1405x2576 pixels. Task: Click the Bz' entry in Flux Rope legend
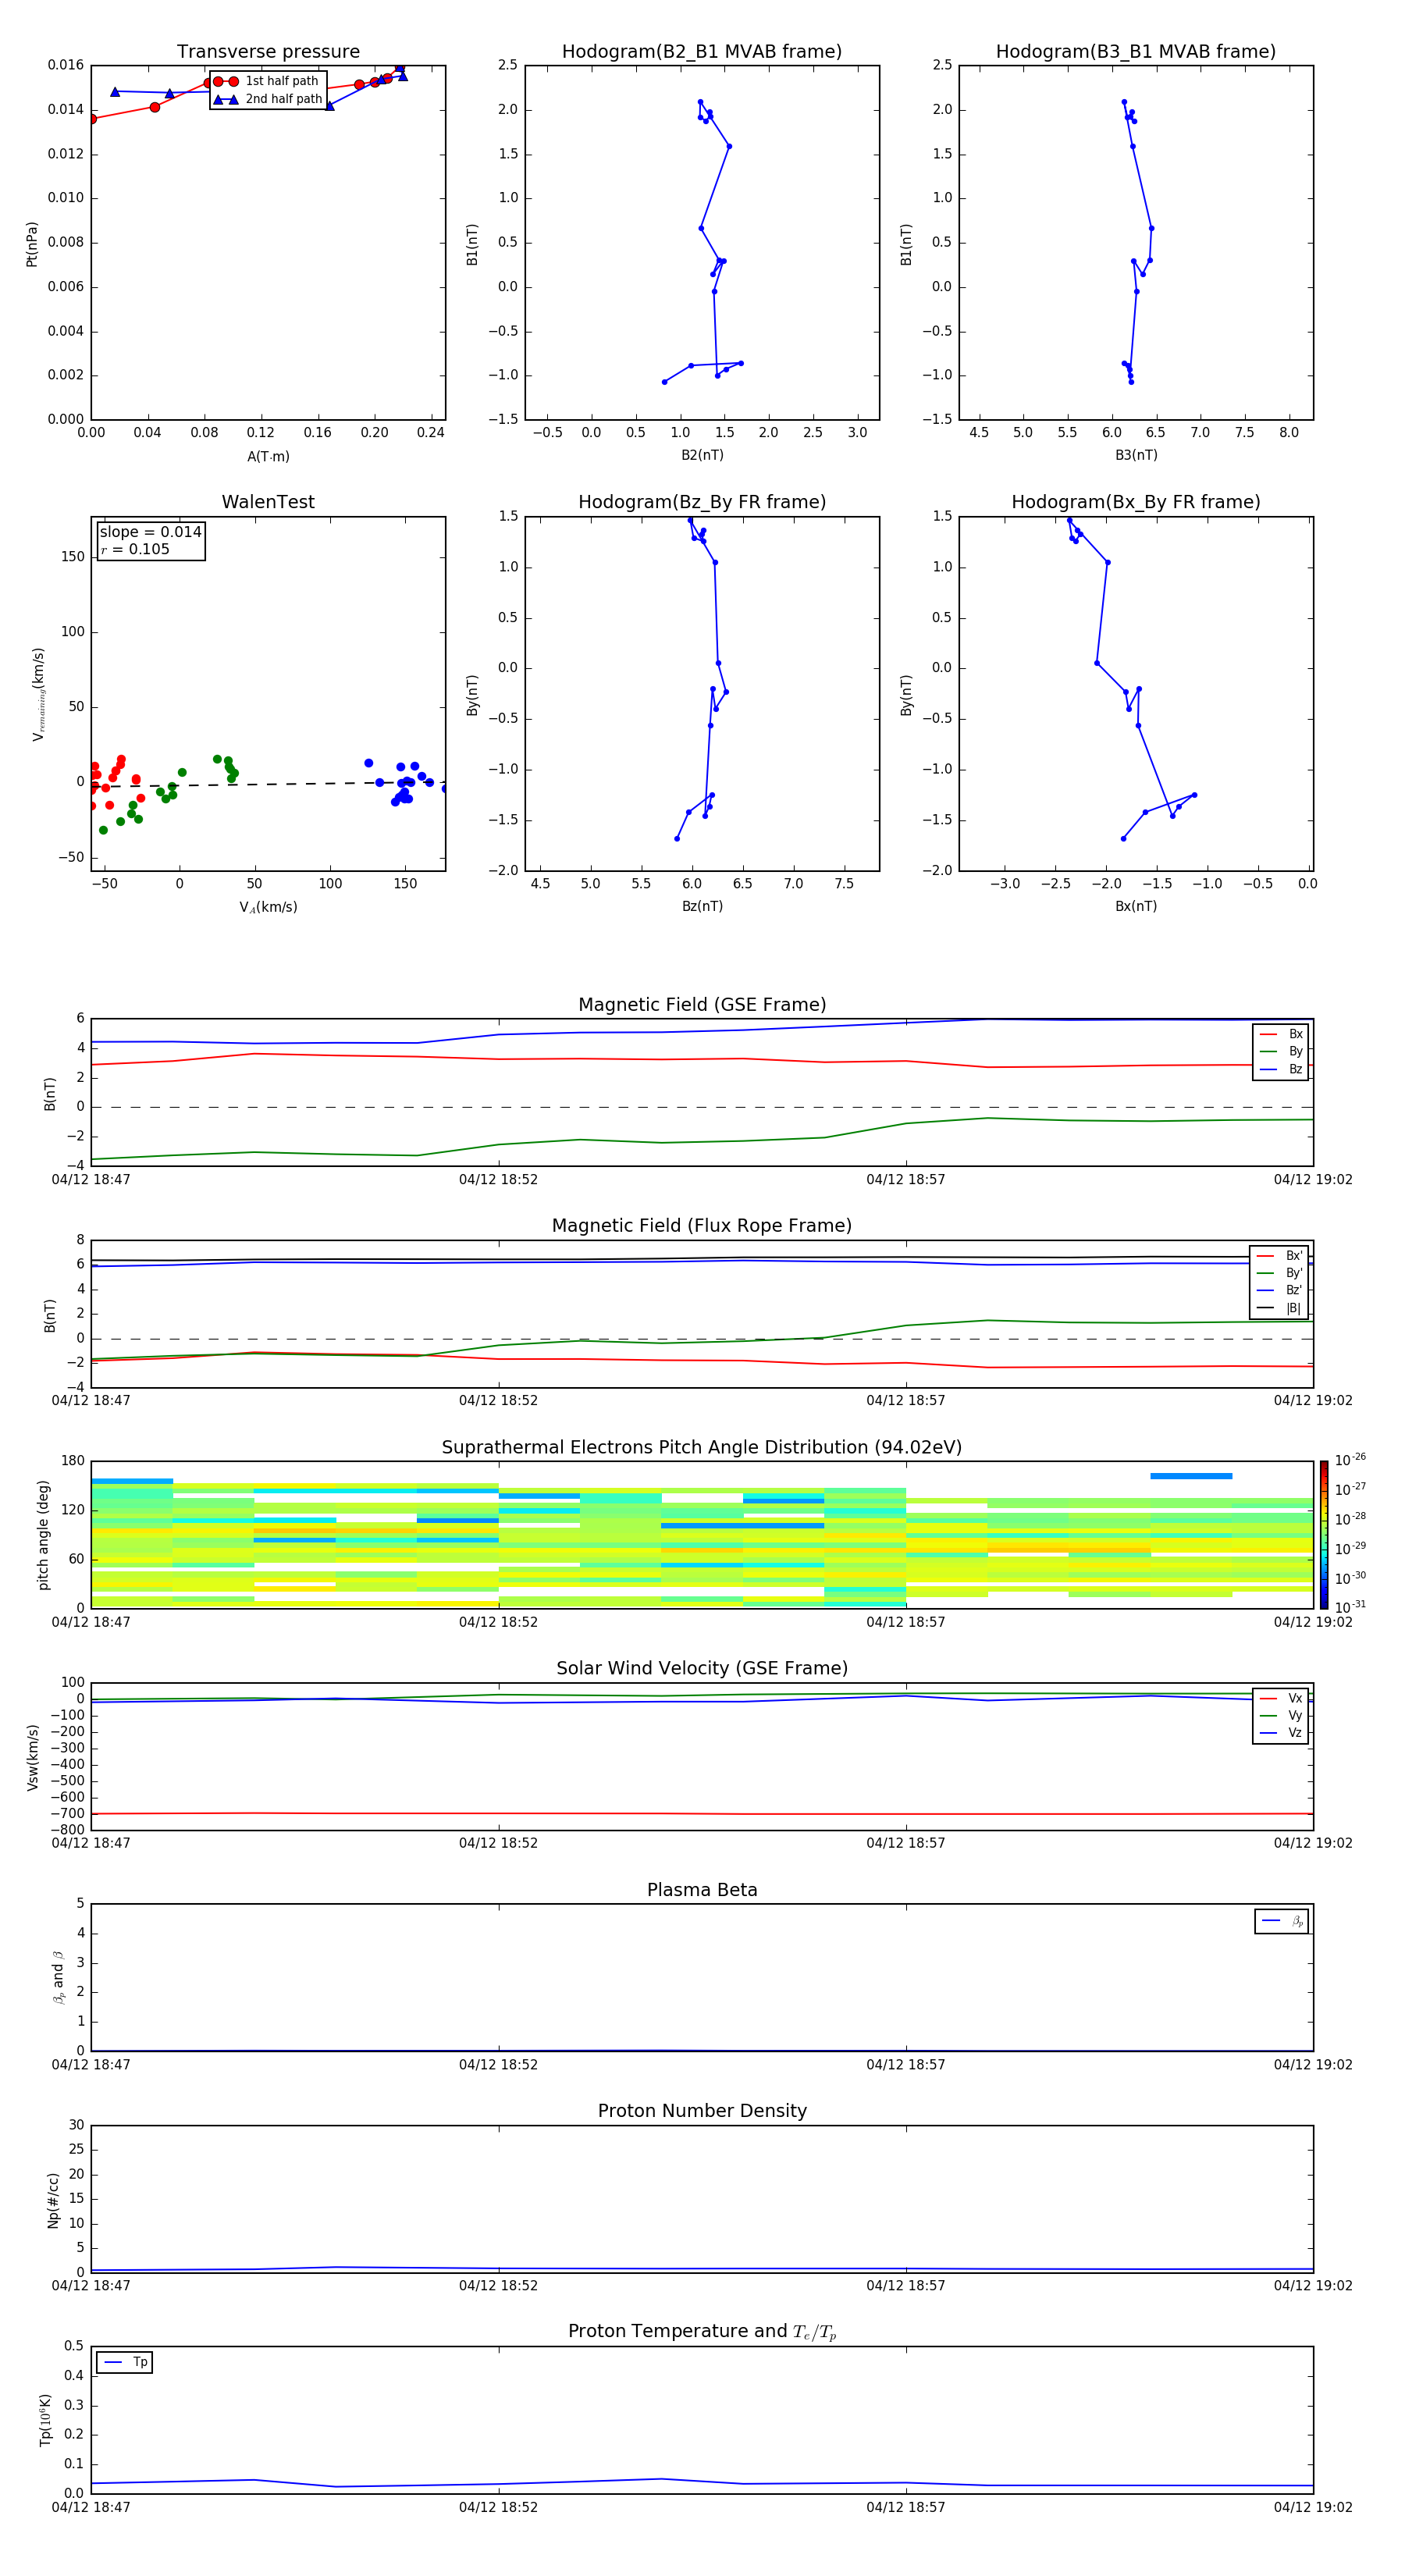1279,1290
